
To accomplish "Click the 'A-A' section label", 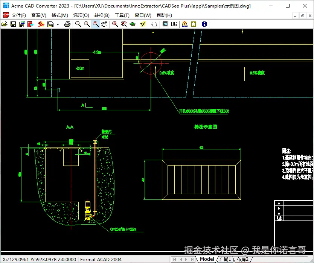I will pyautogui.click(x=70, y=127).
